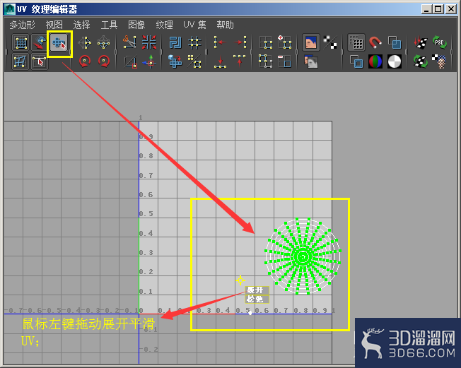Toggle shaded UV display

pos(395,42)
